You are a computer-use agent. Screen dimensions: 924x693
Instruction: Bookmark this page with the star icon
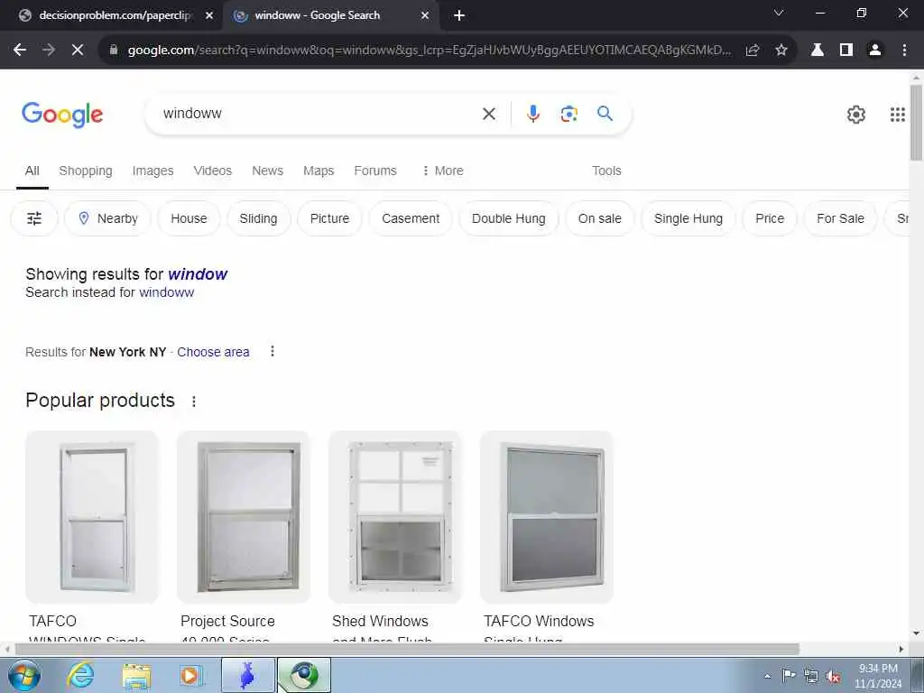[x=781, y=51]
